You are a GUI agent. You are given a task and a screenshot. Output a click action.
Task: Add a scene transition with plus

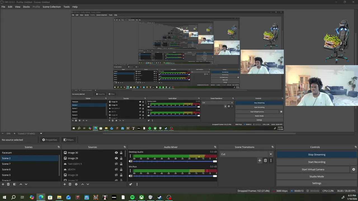260,161
